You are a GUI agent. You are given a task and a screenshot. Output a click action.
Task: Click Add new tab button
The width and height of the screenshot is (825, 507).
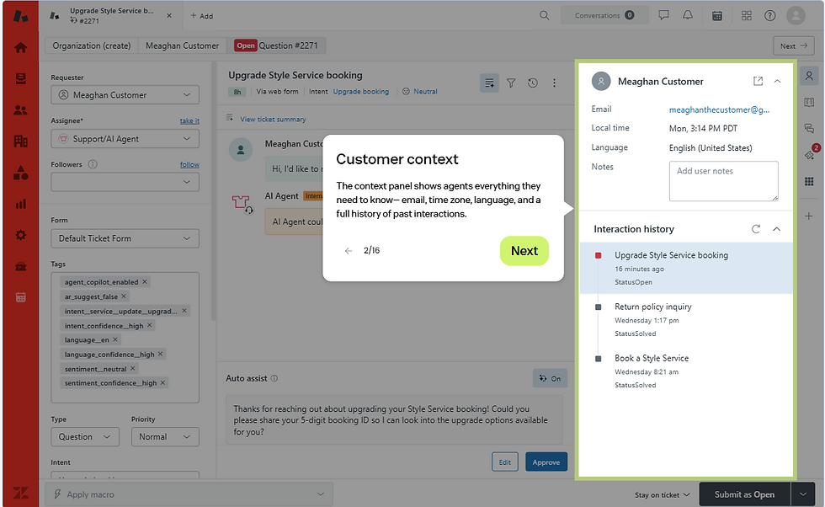[x=201, y=16]
